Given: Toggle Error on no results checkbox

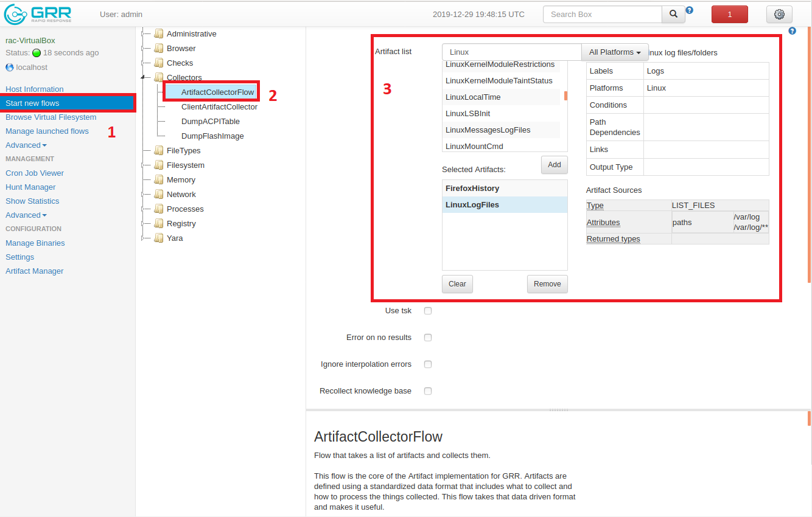Looking at the screenshot, I should click(x=428, y=338).
